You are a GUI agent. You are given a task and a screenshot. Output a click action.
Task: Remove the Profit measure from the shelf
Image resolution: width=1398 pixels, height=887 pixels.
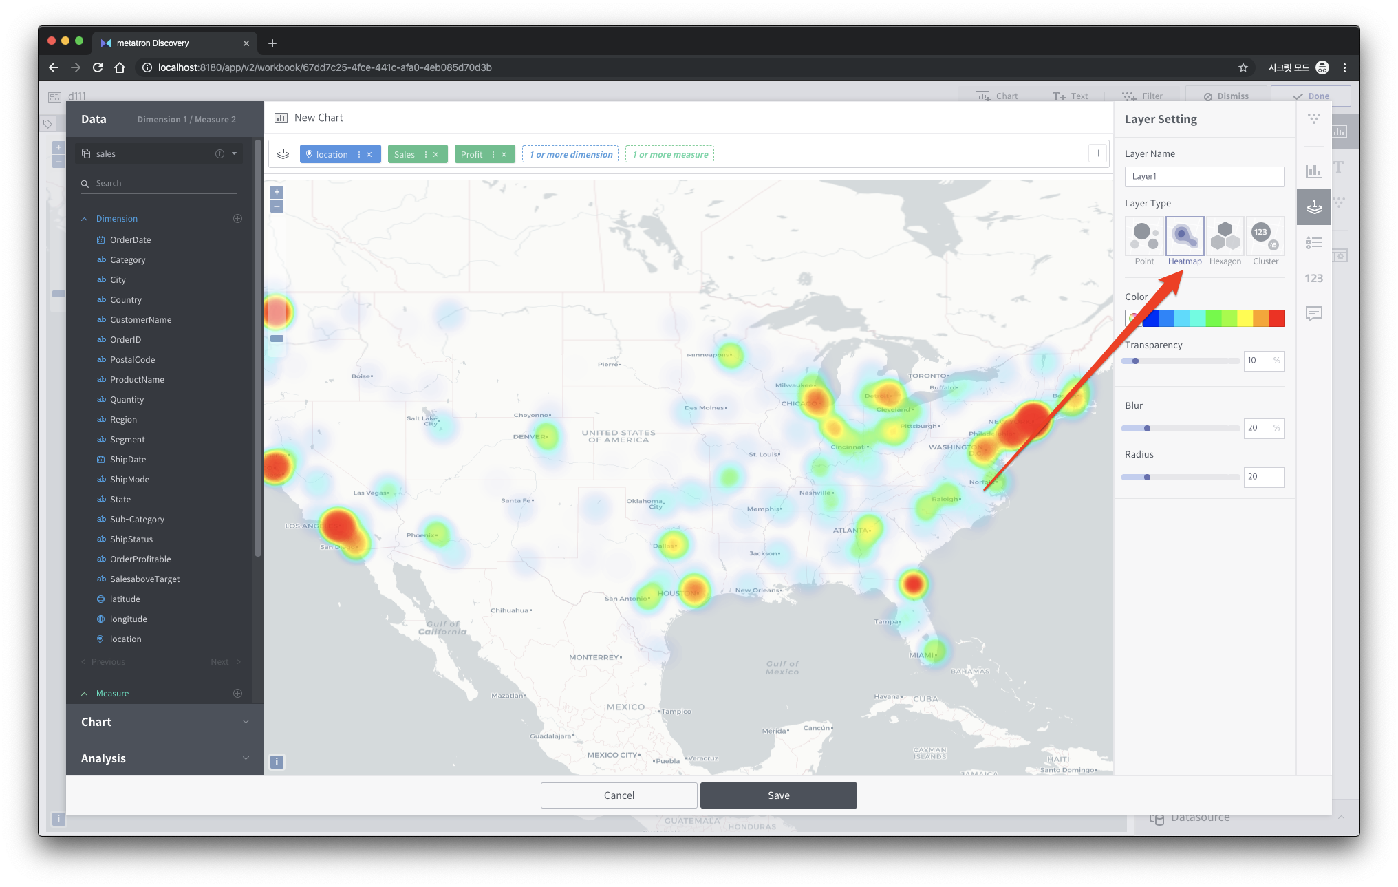click(504, 153)
